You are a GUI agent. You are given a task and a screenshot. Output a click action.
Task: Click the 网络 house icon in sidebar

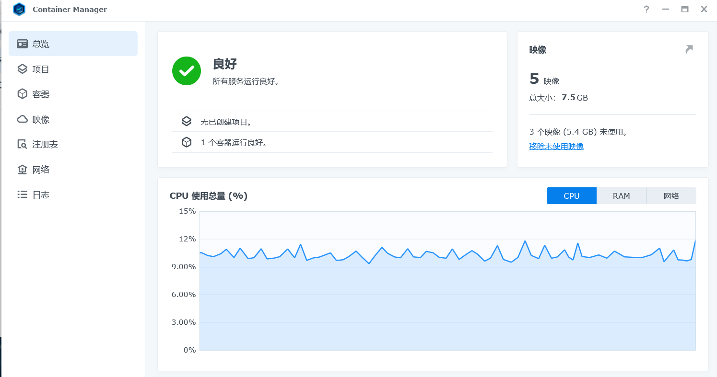point(22,170)
